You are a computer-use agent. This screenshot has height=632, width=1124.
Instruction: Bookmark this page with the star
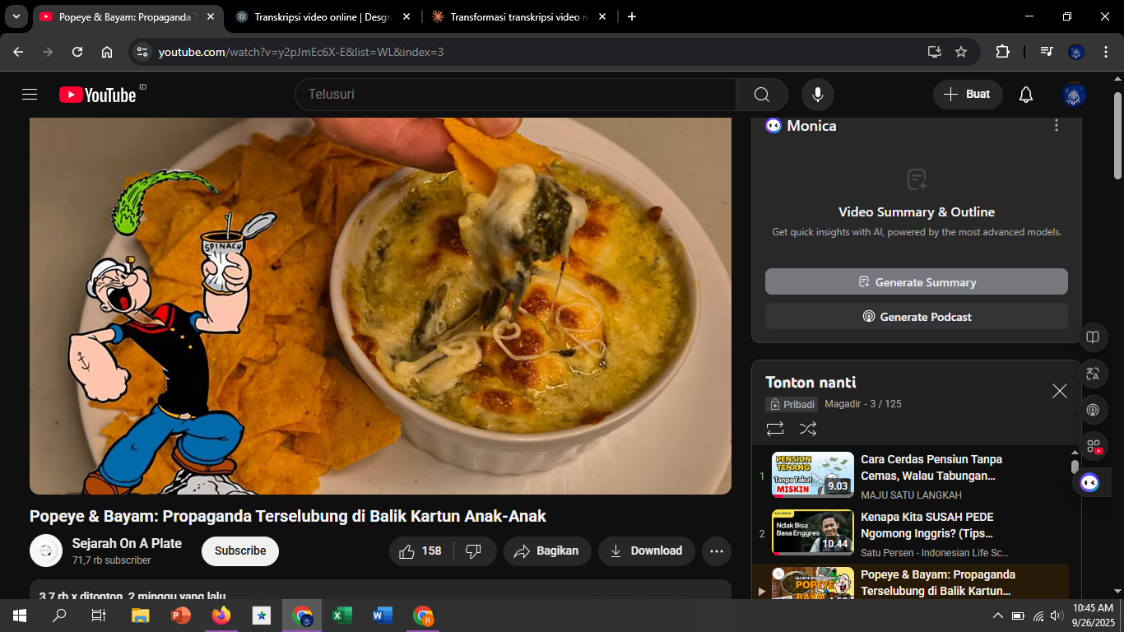[x=961, y=52]
